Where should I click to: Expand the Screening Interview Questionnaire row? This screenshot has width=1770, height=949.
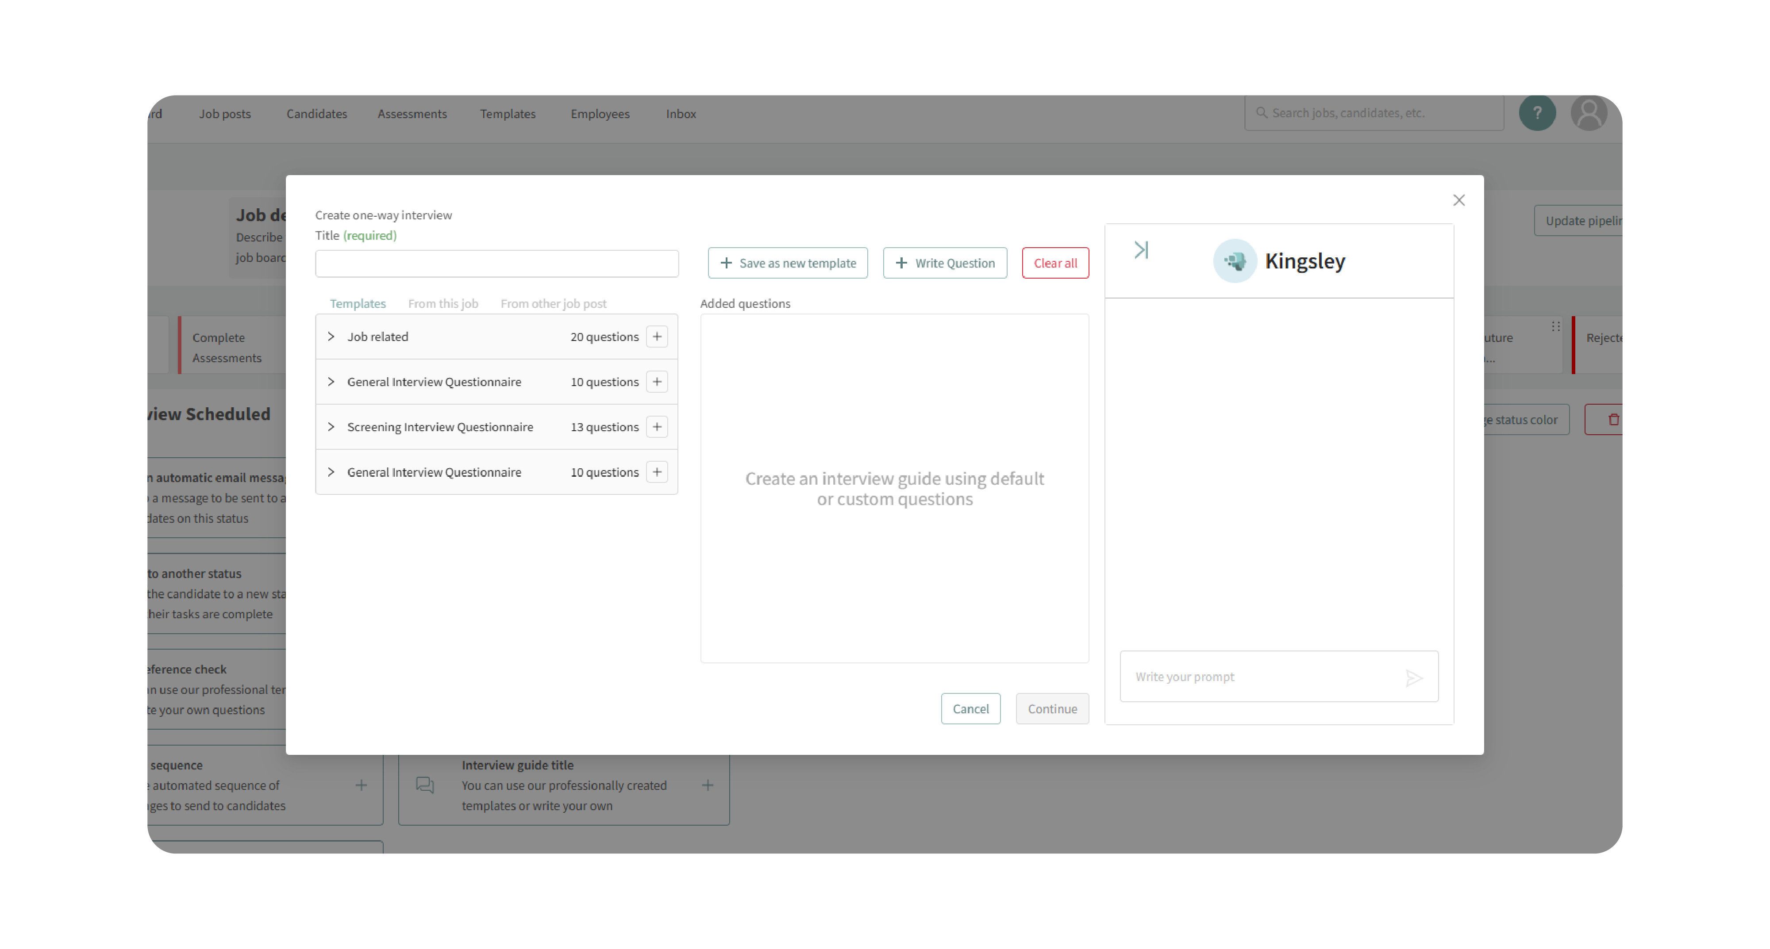331,426
